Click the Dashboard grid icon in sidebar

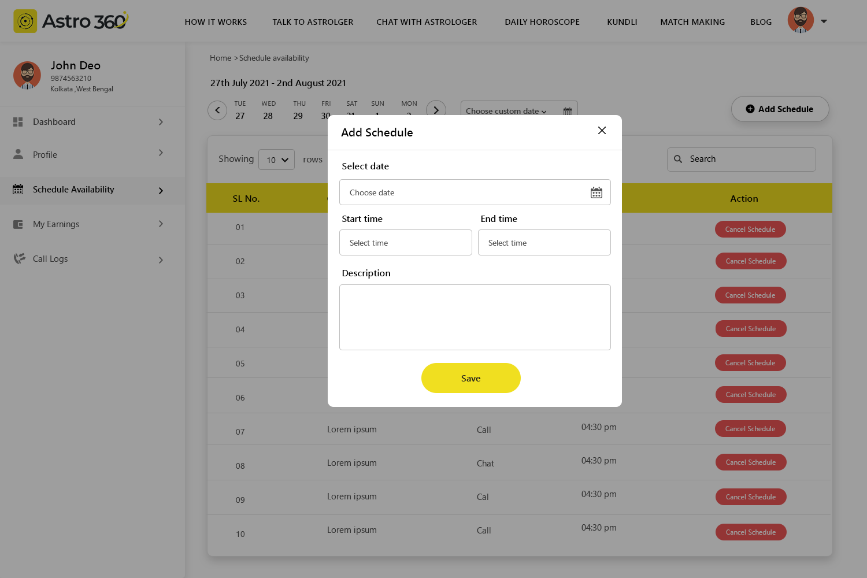point(18,122)
